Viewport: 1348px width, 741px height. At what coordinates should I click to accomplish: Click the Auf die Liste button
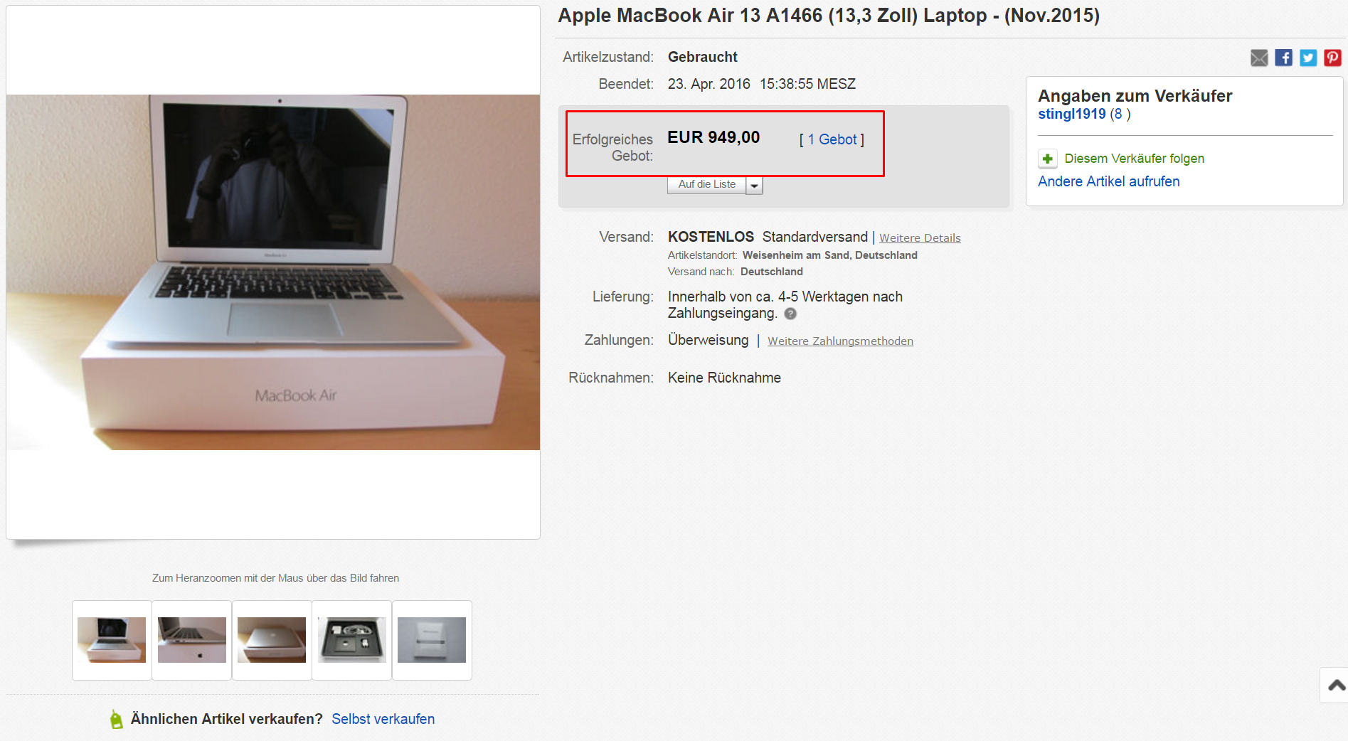click(707, 185)
